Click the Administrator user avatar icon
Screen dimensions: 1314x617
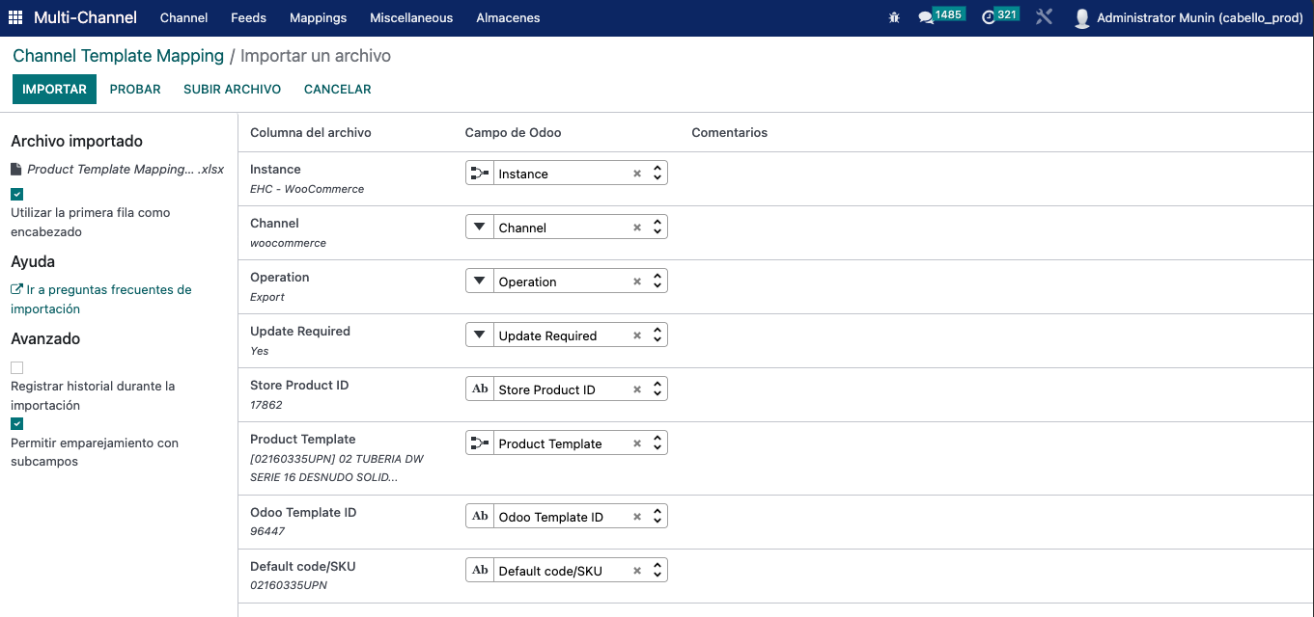tap(1082, 18)
